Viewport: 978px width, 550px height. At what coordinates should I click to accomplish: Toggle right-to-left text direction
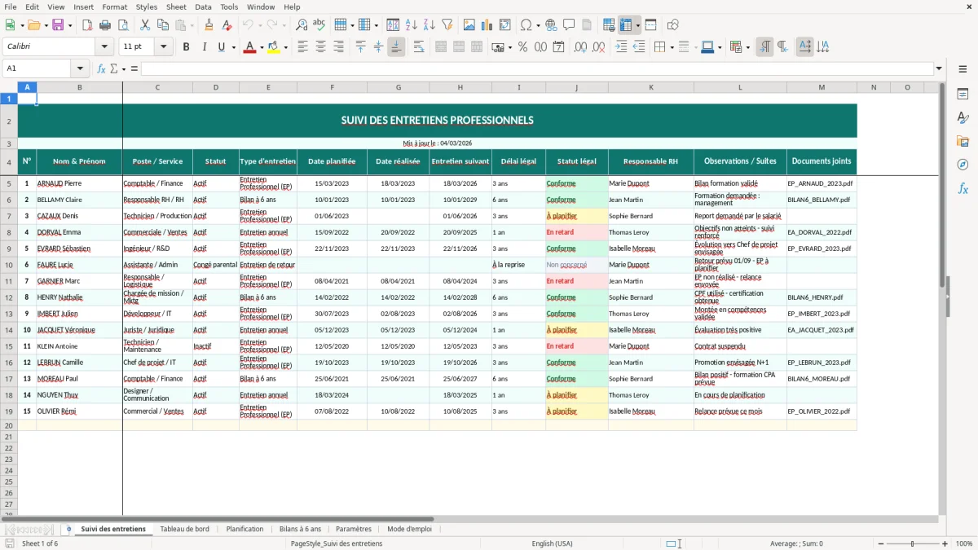782,47
